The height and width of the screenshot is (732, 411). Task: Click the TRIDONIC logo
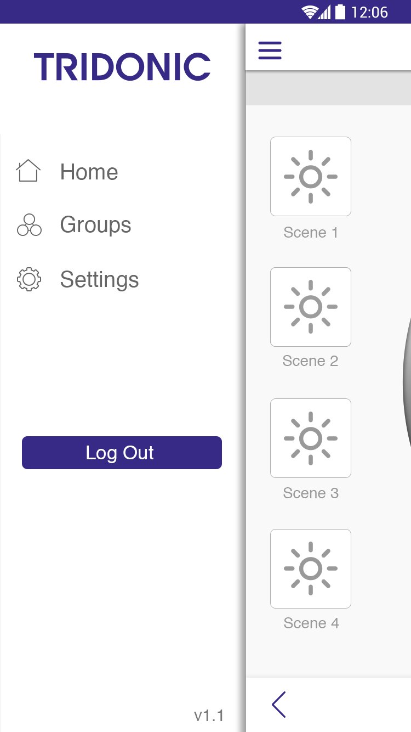pos(122,67)
